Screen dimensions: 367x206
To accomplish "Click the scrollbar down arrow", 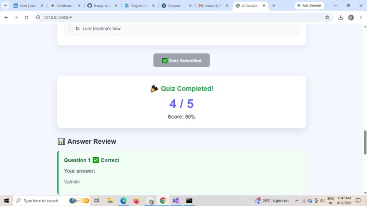I will [x=365, y=193].
